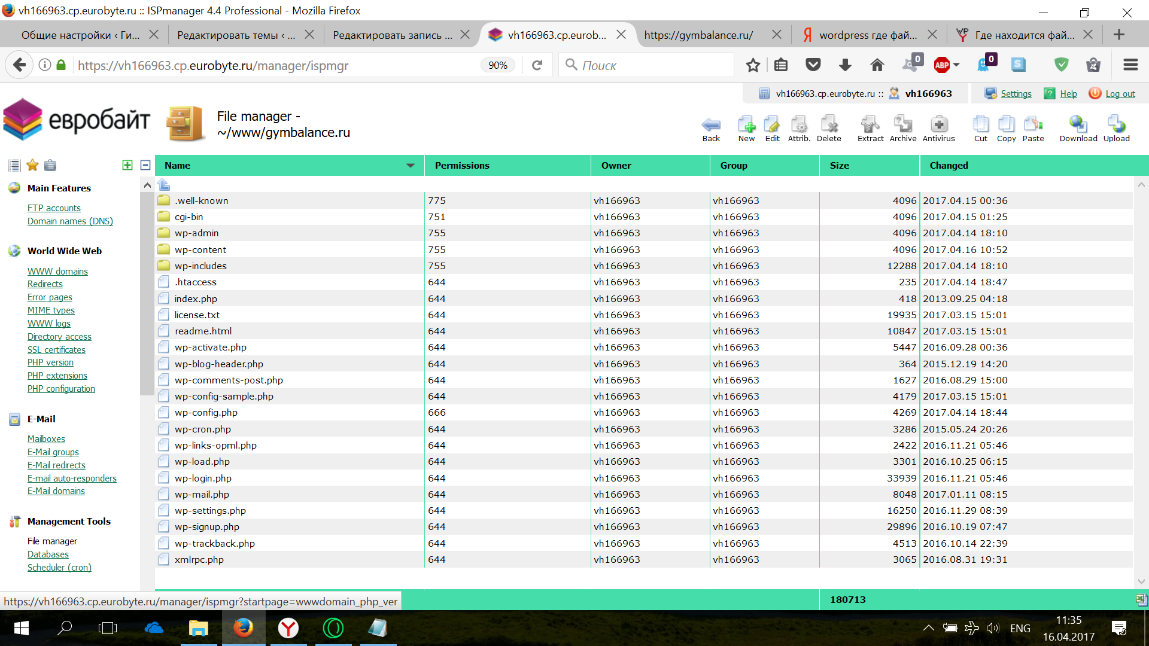1149x646 pixels.
Task: Click the Archive toolbar icon
Action: point(903,129)
